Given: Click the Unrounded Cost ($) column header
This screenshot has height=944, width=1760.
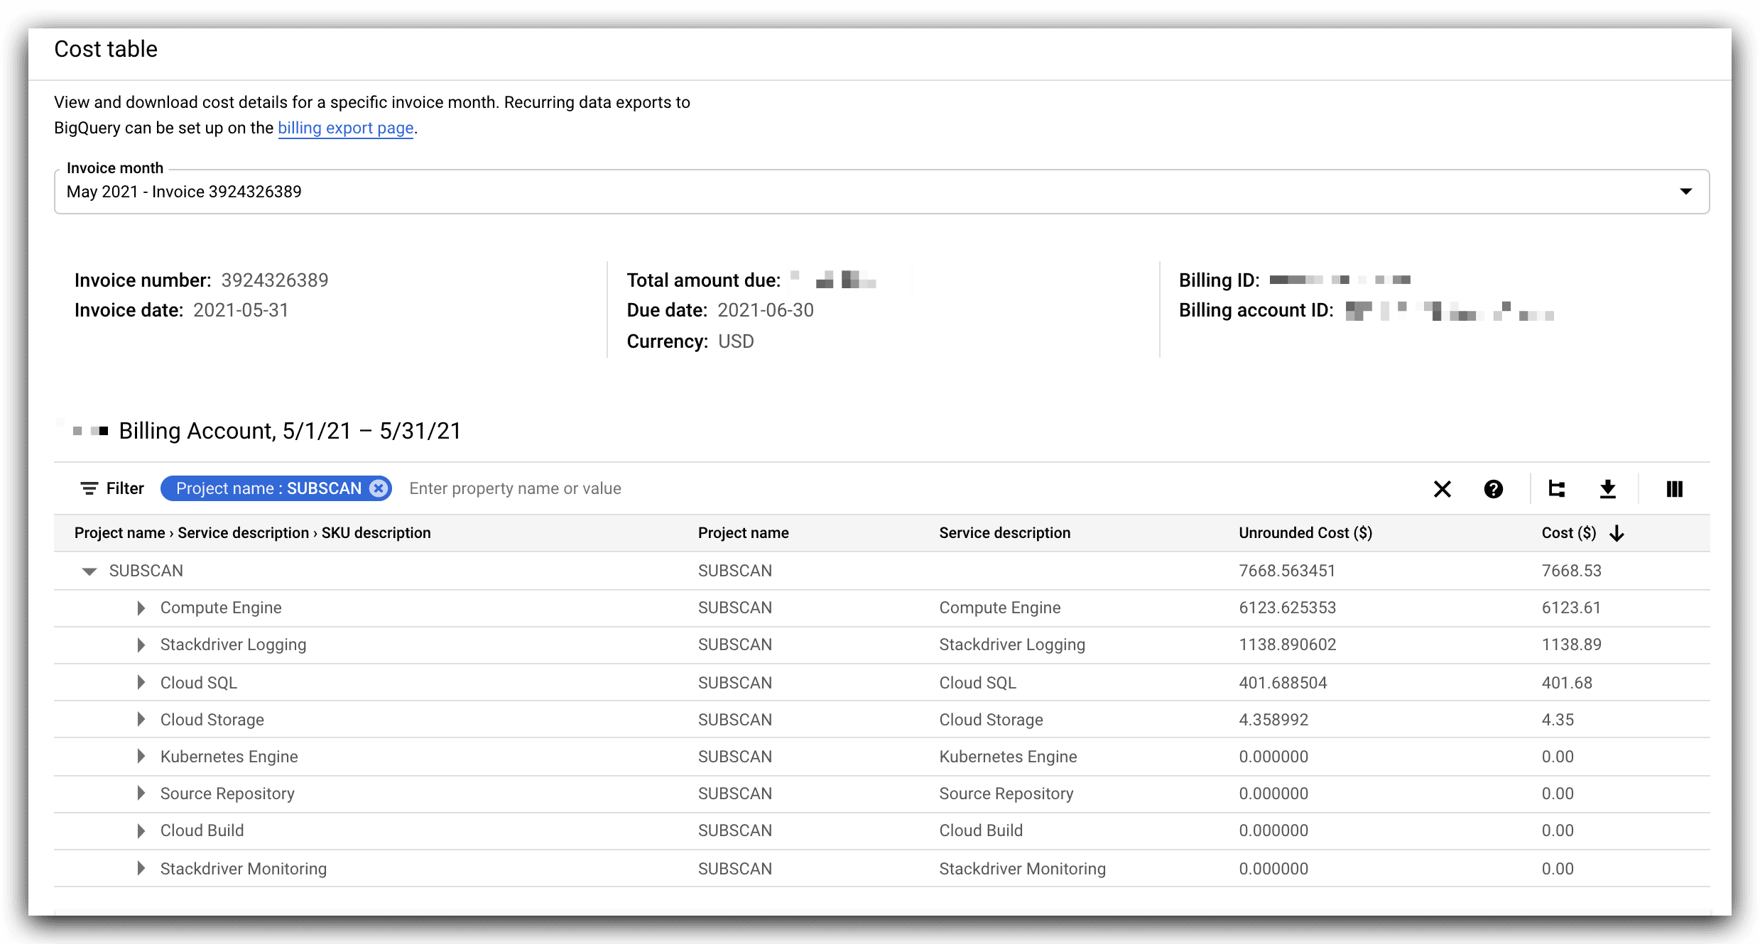Looking at the screenshot, I should 1305,533.
